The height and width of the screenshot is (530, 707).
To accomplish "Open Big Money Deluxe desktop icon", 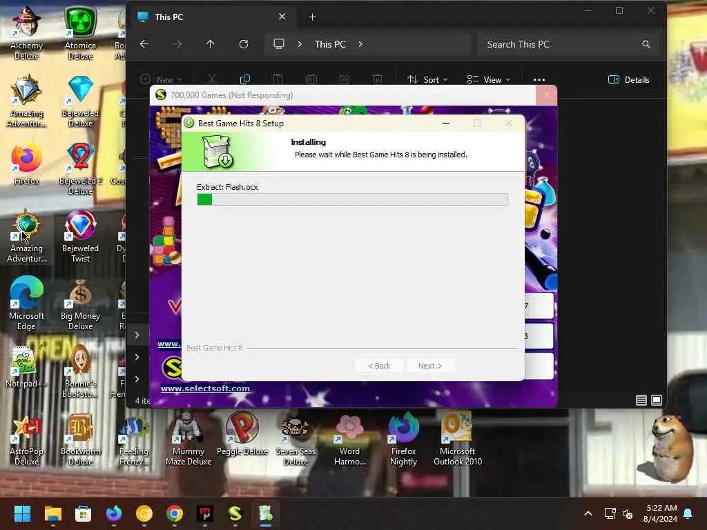I will coord(80,304).
